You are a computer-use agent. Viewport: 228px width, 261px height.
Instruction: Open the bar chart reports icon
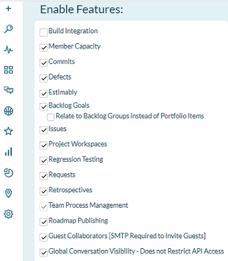[8, 152]
